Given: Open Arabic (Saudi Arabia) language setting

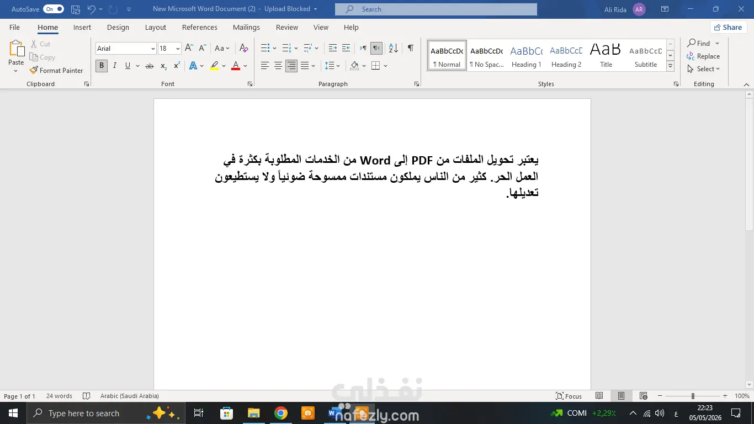Looking at the screenshot, I should [x=130, y=396].
